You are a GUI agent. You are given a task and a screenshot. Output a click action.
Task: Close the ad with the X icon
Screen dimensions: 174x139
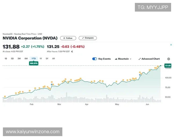pos(171,45)
